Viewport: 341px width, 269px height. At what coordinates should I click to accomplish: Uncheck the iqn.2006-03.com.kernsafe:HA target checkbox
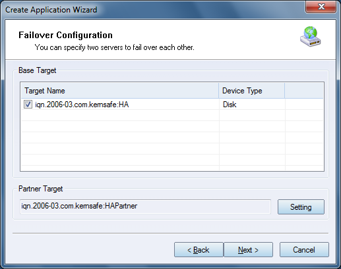point(28,105)
